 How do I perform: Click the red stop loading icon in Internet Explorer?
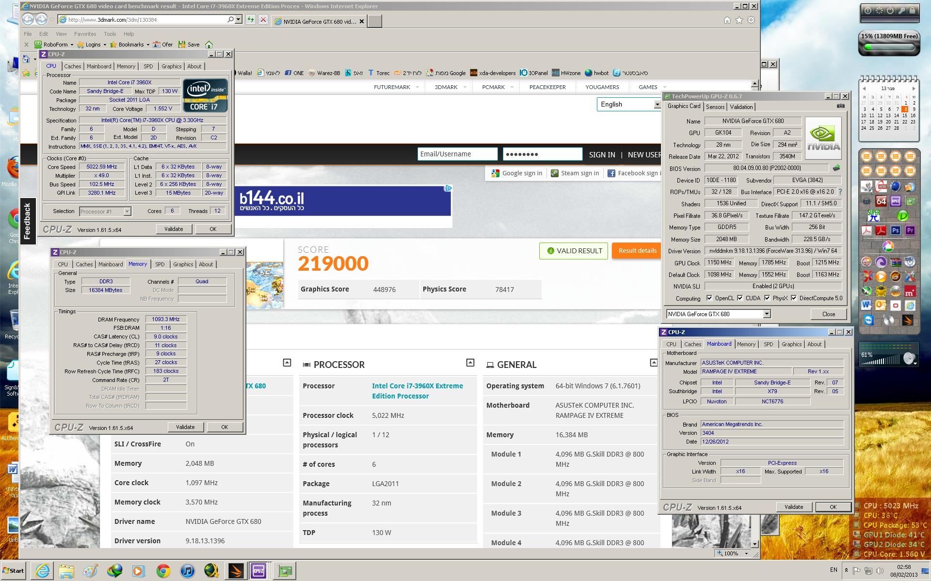[263, 19]
